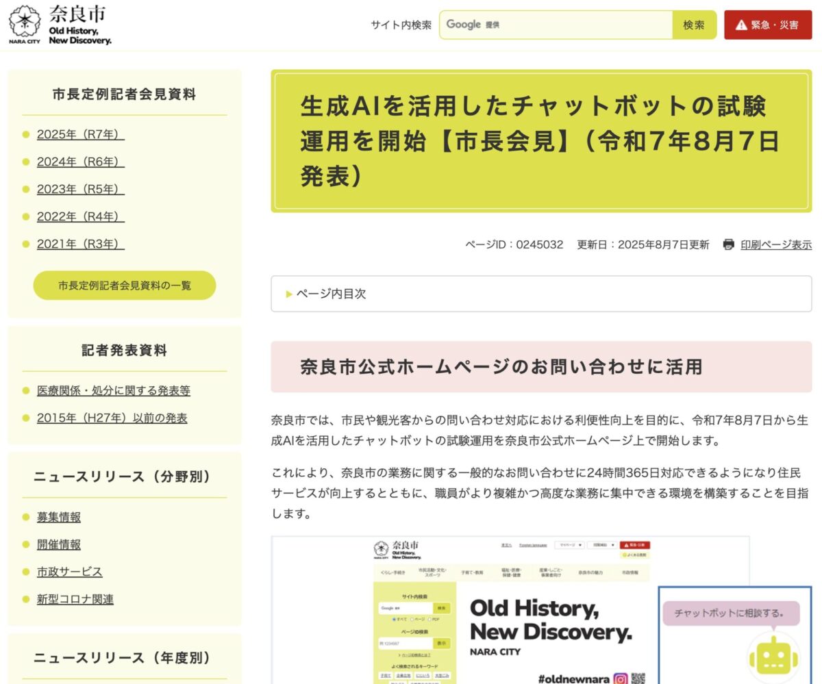Open the 新型コロナ関連 news link
The width and height of the screenshot is (822, 684).
(x=75, y=599)
